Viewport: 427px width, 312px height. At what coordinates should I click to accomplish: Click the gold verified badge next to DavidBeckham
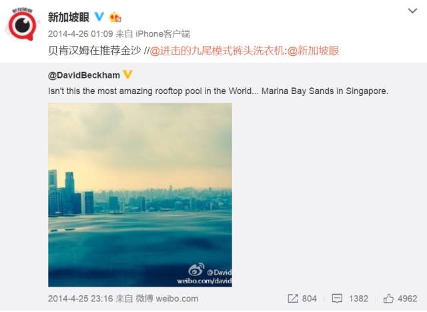pyautogui.click(x=127, y=74)
